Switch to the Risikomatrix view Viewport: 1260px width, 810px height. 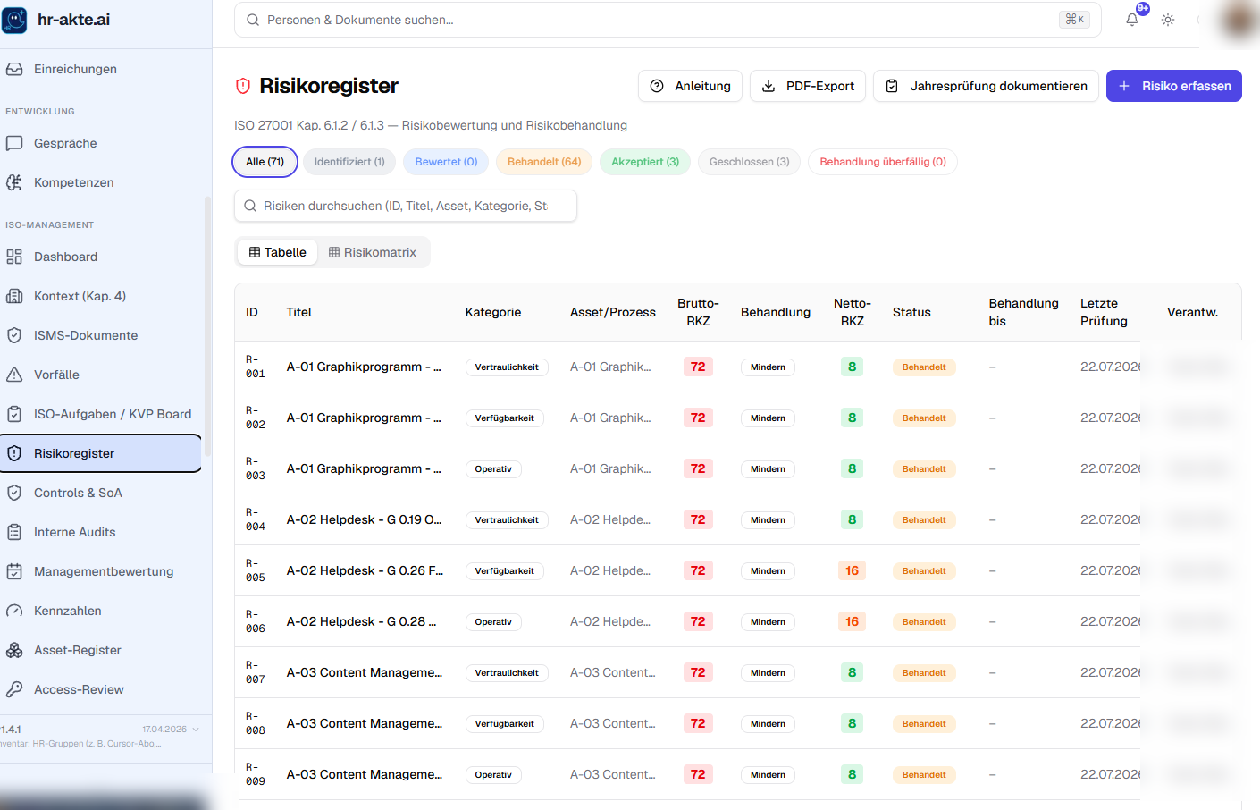click(373, 252)
